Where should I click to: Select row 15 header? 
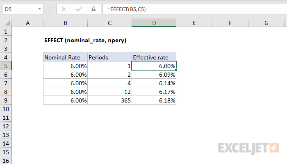(6, 152)
